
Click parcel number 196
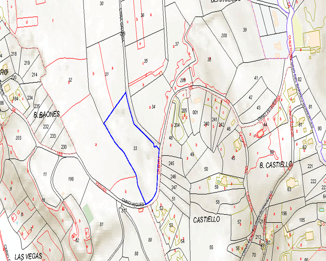[284, 213]
